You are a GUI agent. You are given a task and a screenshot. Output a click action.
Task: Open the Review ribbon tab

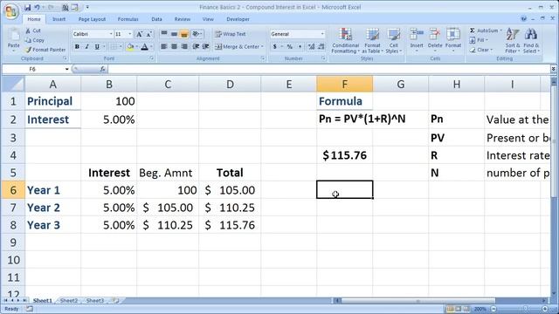point(183,19)
